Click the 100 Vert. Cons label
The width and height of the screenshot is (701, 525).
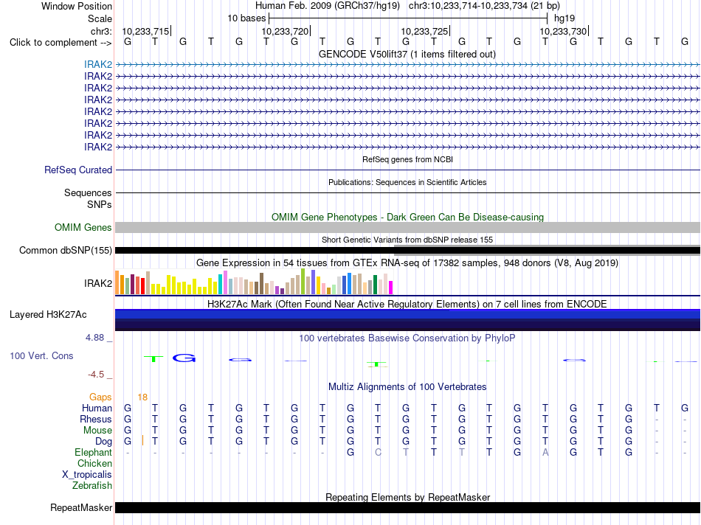[41, 355]
